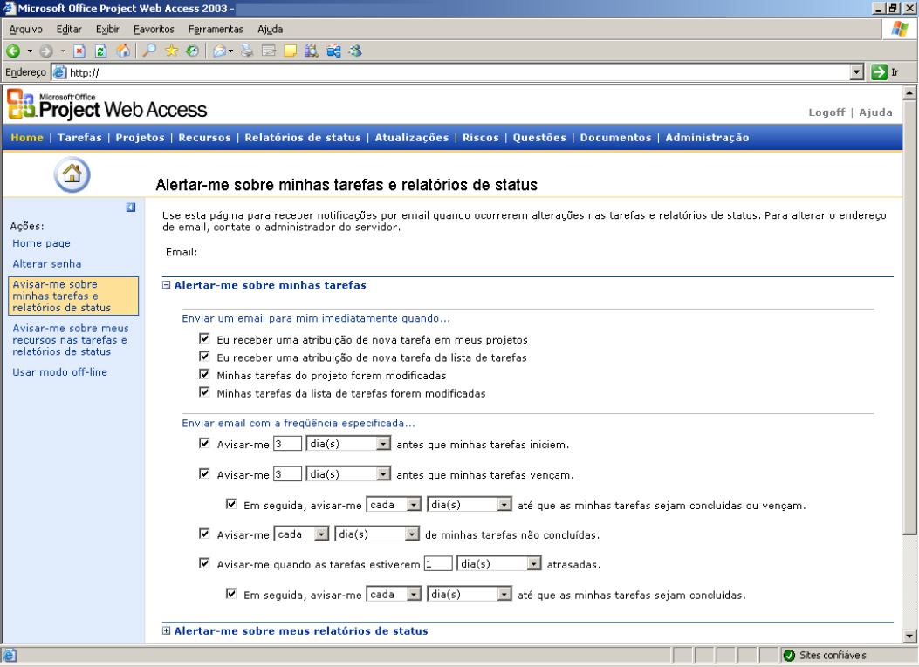Open the Back button history dropdown arrow
The height and width of the screenshot is (667, 919).
point(30,51)
